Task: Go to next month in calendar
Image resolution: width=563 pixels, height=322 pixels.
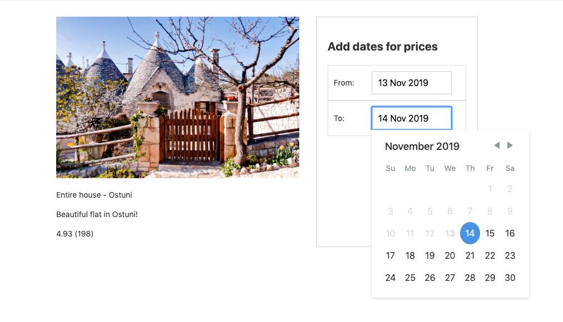Action: (510, 145)
